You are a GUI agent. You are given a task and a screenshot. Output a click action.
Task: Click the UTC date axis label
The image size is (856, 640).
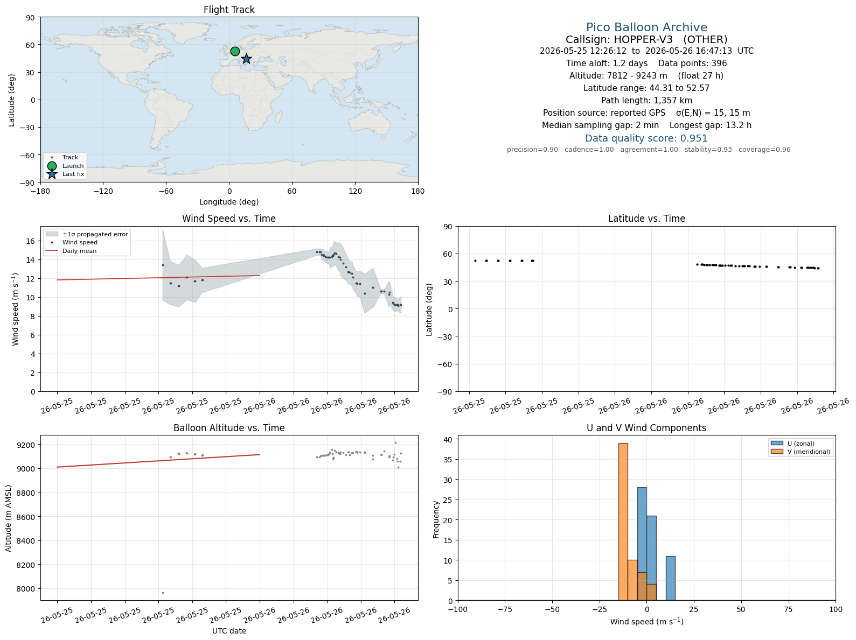point(229,631)
